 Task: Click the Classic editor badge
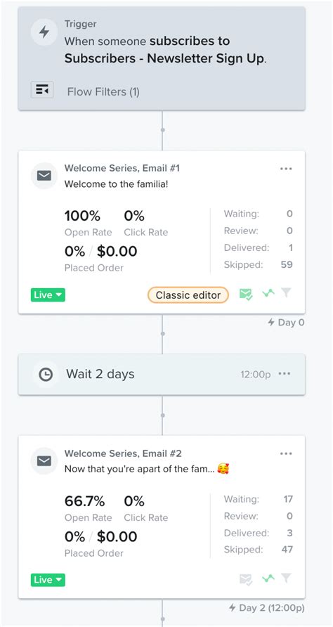pyautogui.click(x=188, y=295)
